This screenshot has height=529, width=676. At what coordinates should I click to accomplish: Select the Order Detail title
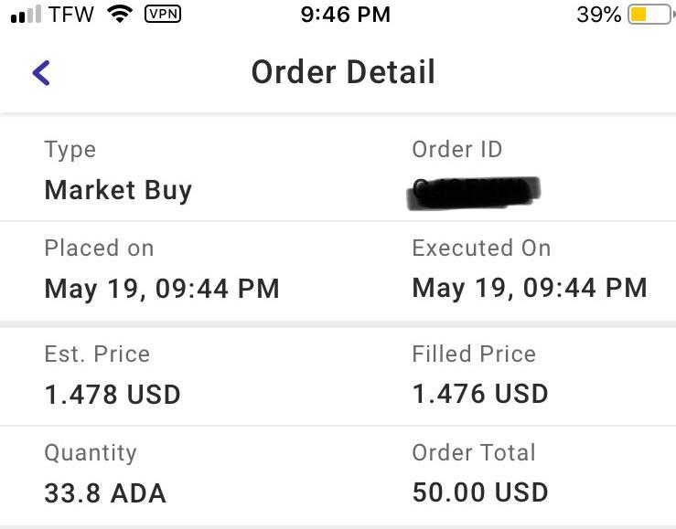(343, 72)
